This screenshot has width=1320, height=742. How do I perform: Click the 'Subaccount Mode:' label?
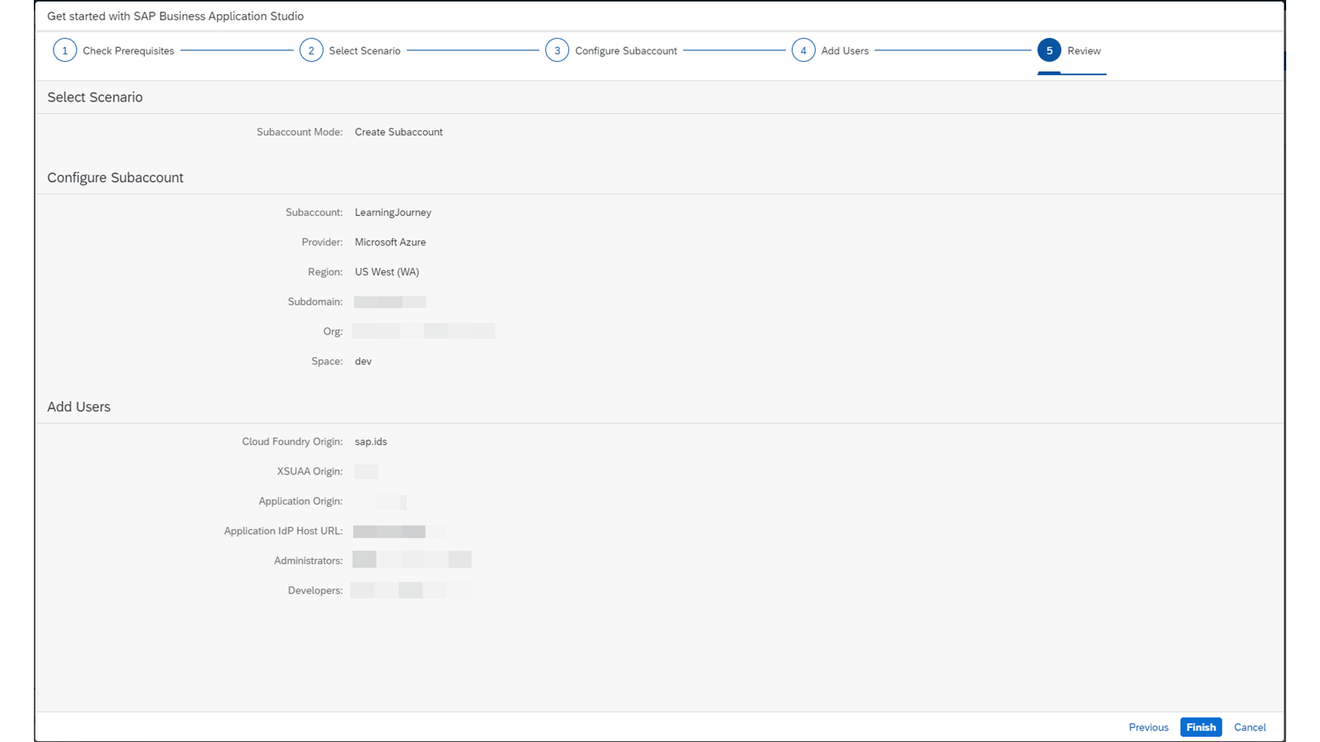[299, 132]
